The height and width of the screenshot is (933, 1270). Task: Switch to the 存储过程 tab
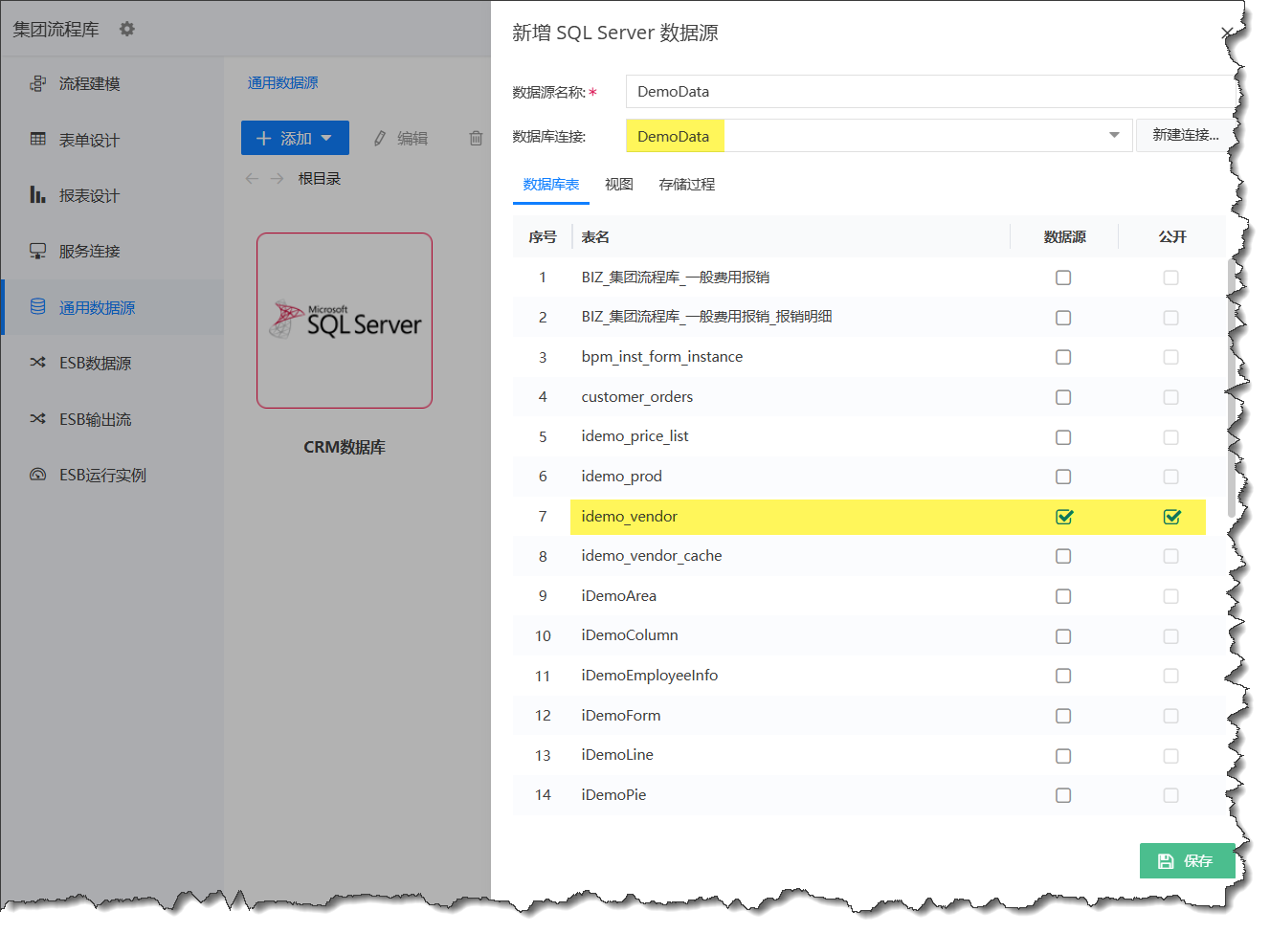click(x=686, y=185)
